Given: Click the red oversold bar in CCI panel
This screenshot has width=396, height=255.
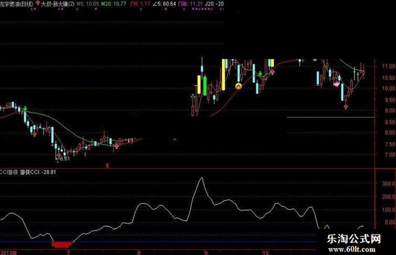Looking at the screenshot, I should (x=62, y=244).
